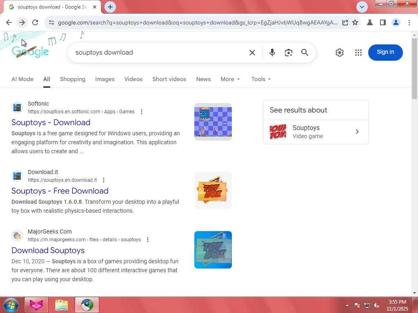This screenshot has width=418, height=313.
Task: Click the Action Center flag icon
Action: coord(357,305)
